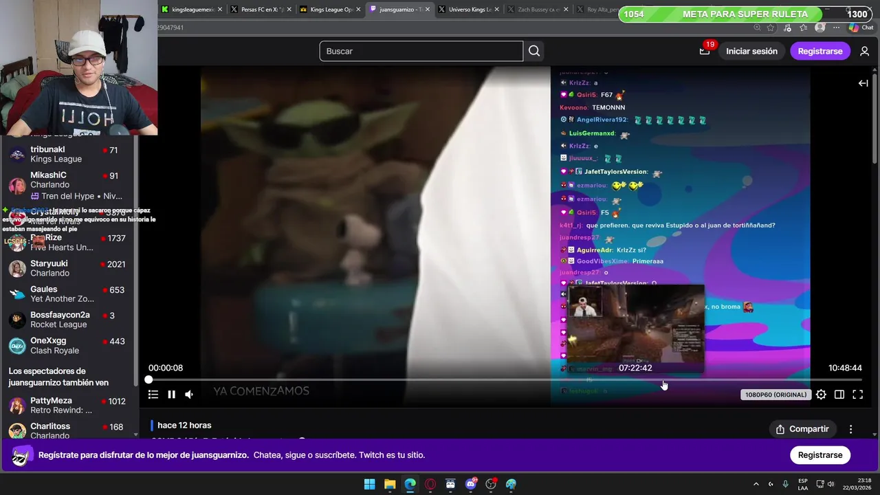This screenshot has width=880, height=495.
Task: Click the Compartir share button
Action: point(802,429)
